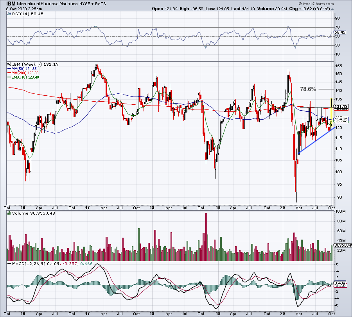Screen dimensions: 352x317
Task: Click the 155 price axis label
Action: 339,66
